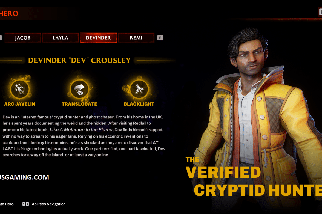The height and width of the screenshot is (214, 322).
Task: Select the Devinder hero tab
Action: point(98,38)
